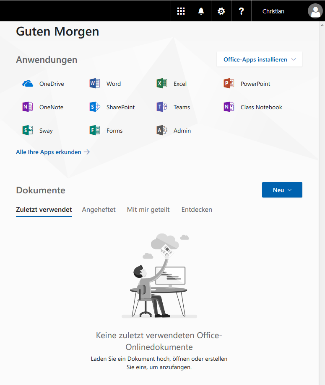Click the Class Notebook app icon
325x385 pixels.
pos(229,107)
